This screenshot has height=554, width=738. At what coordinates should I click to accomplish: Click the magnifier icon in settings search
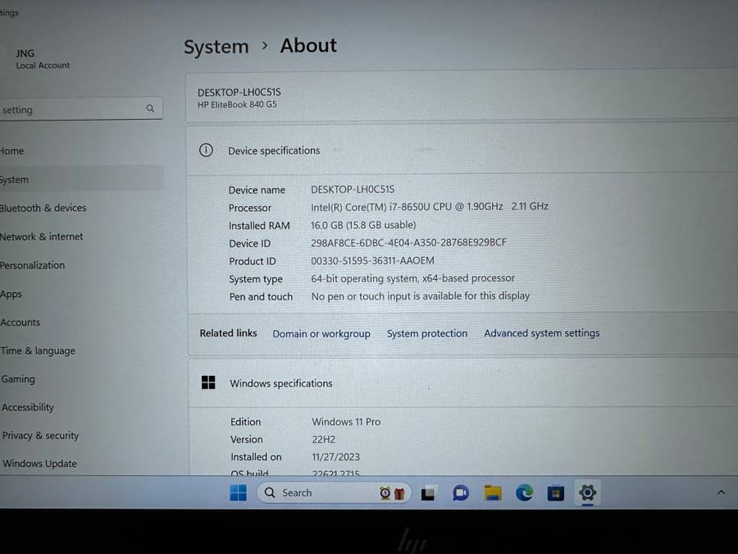click(150, 108)
